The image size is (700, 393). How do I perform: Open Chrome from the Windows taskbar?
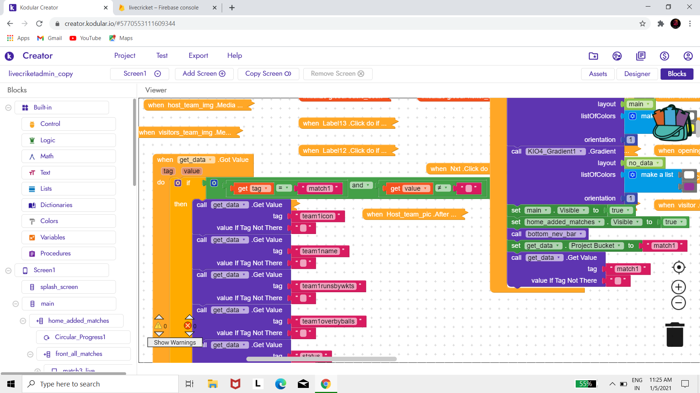point(326,384)
